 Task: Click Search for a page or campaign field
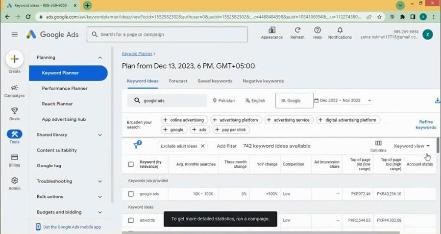168,34
